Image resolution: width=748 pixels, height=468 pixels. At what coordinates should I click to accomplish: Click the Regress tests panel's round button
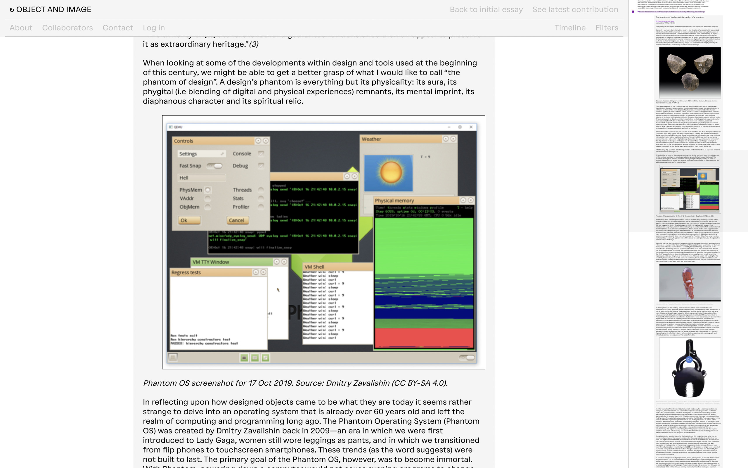[x=256, y=272]
